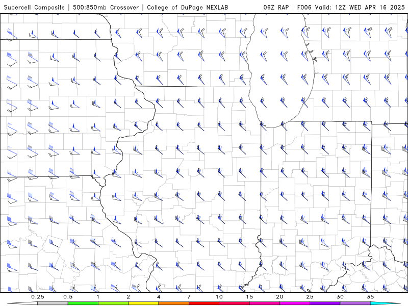Click the legend value "4"

coord(159,297)
